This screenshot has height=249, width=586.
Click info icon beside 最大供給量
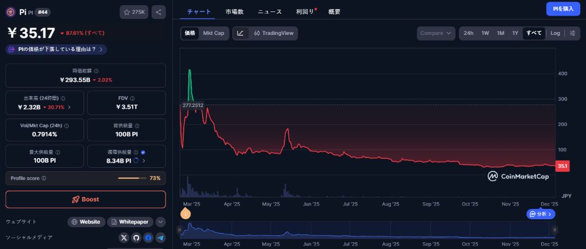(x=58, y=152)
